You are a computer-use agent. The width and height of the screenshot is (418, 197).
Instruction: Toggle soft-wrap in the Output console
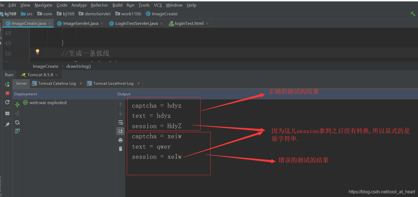pos(121,122)
